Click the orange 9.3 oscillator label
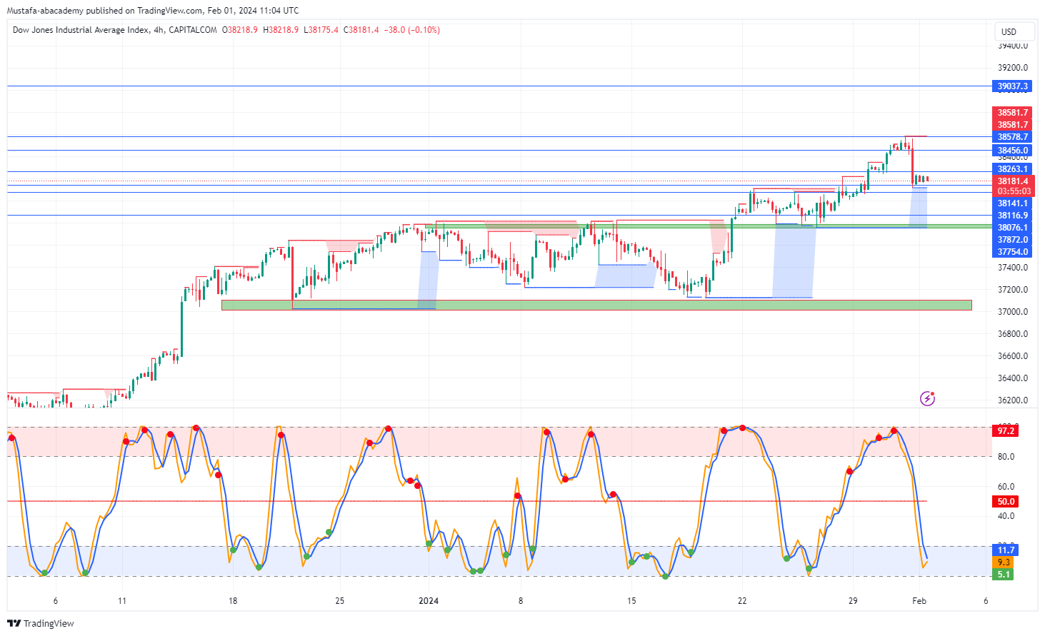The height and width of the screenshot is (636, 1045). 1004,562
